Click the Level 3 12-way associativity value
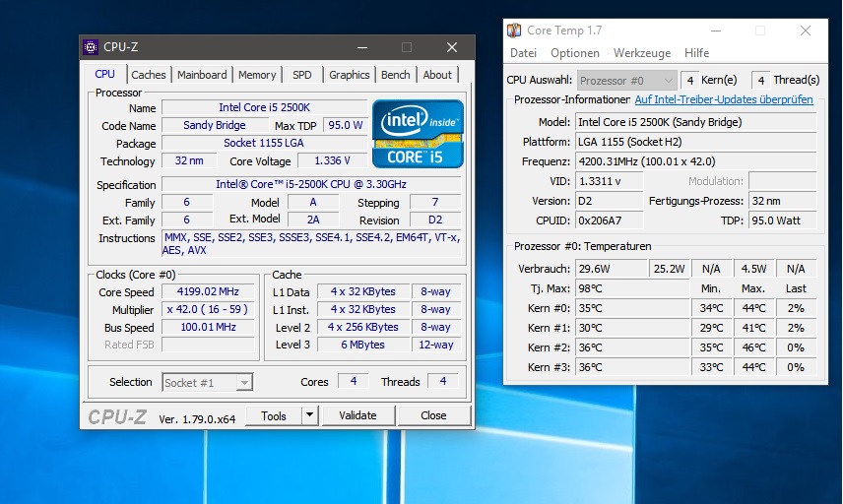This screenshot has width=843, height=504. [436, 345]
